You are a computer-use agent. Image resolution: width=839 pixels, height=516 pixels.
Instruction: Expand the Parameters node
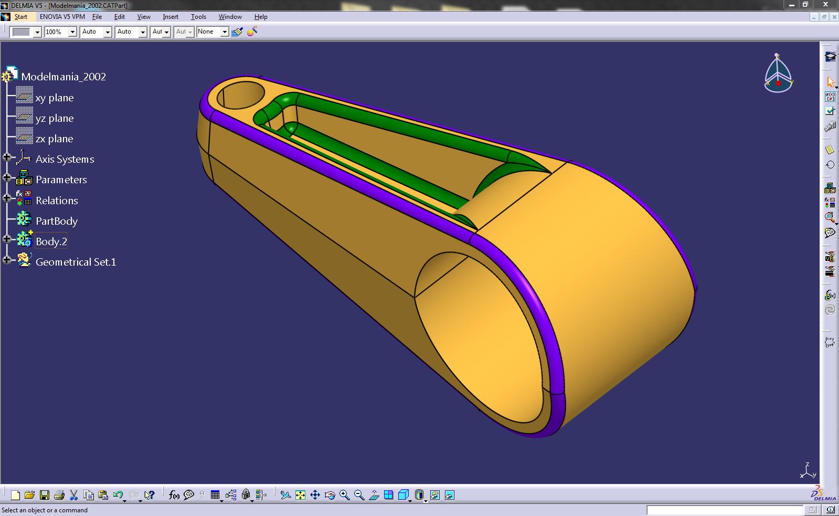pos(7,177)
